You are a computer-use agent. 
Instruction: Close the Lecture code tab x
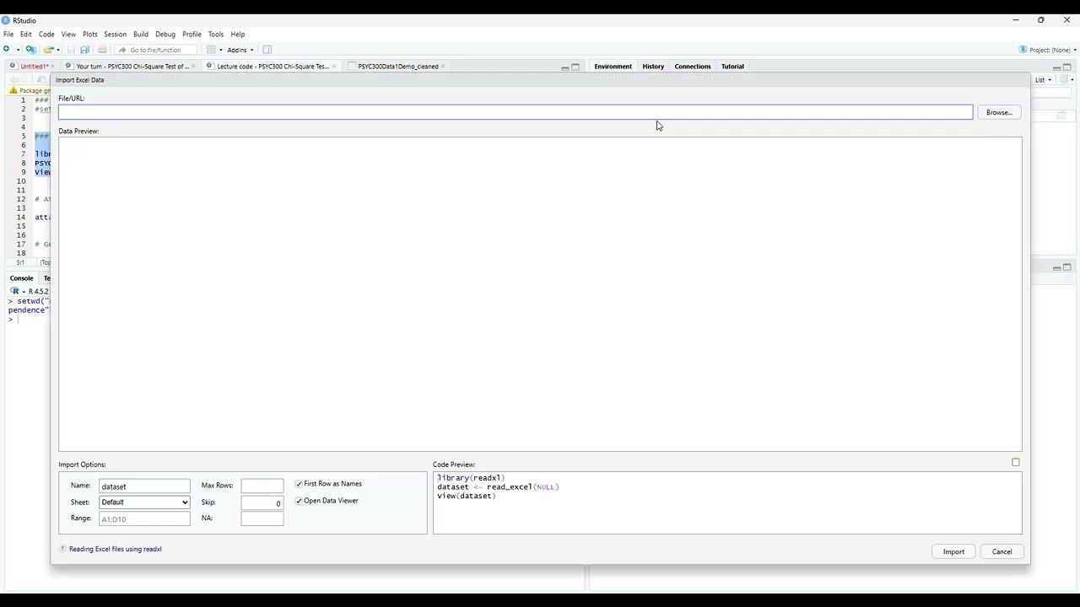click(x=334, y=67)
